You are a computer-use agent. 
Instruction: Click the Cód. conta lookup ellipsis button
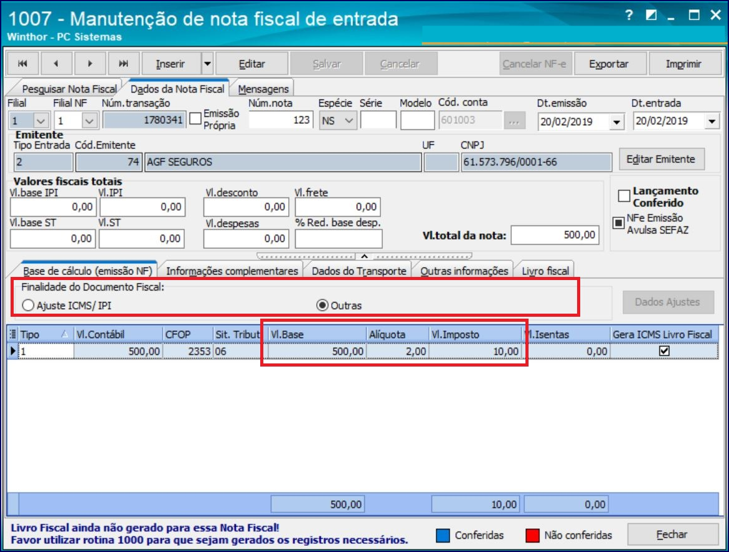(x=514, y=121)
